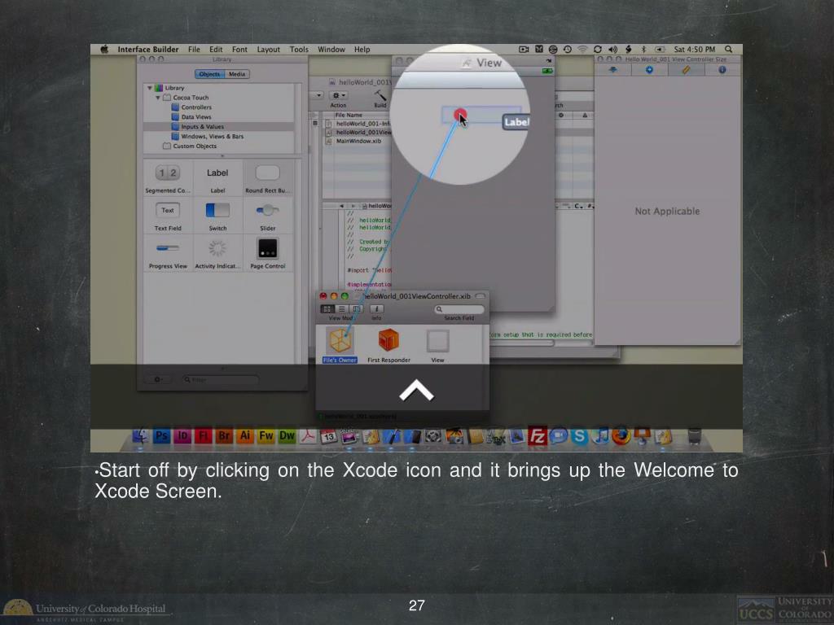Click the Info button in xib window
Screen dimensions: 834x625
376,308
